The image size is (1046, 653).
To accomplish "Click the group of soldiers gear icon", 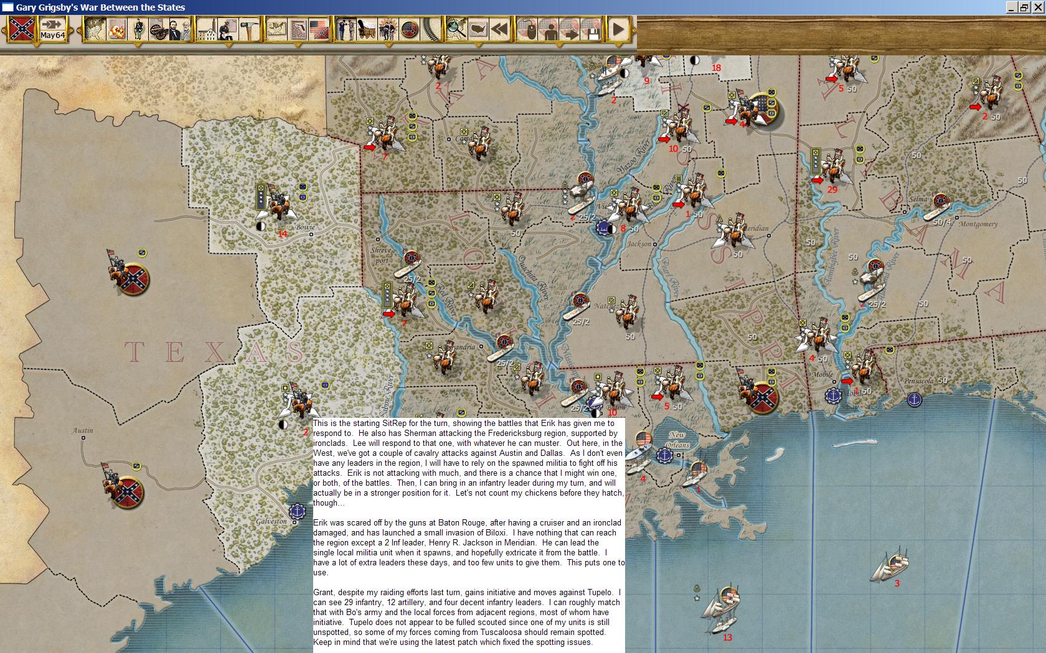I will click(x=388, y=29).
